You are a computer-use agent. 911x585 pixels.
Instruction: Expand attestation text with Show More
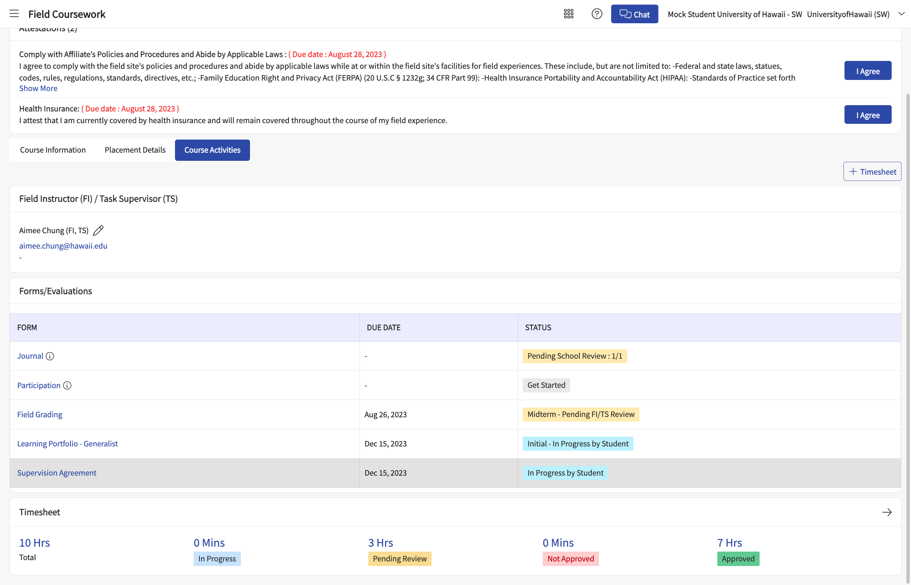pyautogui.click(x=38, y=88)
